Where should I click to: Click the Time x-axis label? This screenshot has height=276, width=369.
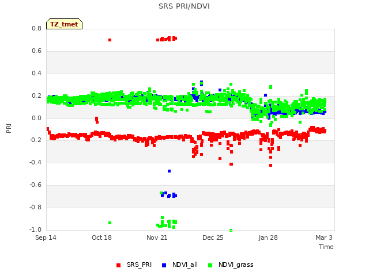pos(326,247)
